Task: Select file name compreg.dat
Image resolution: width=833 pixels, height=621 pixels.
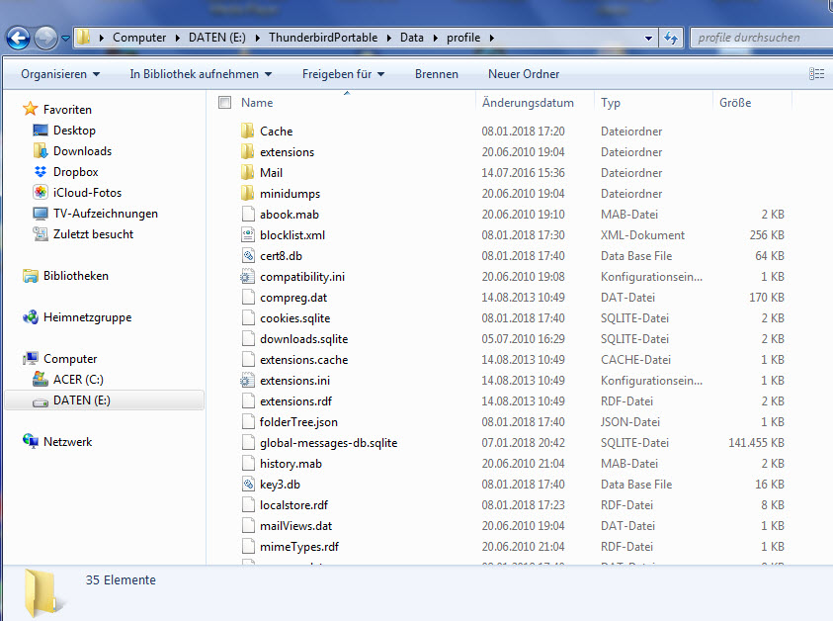Action: [x=293, y=298]
